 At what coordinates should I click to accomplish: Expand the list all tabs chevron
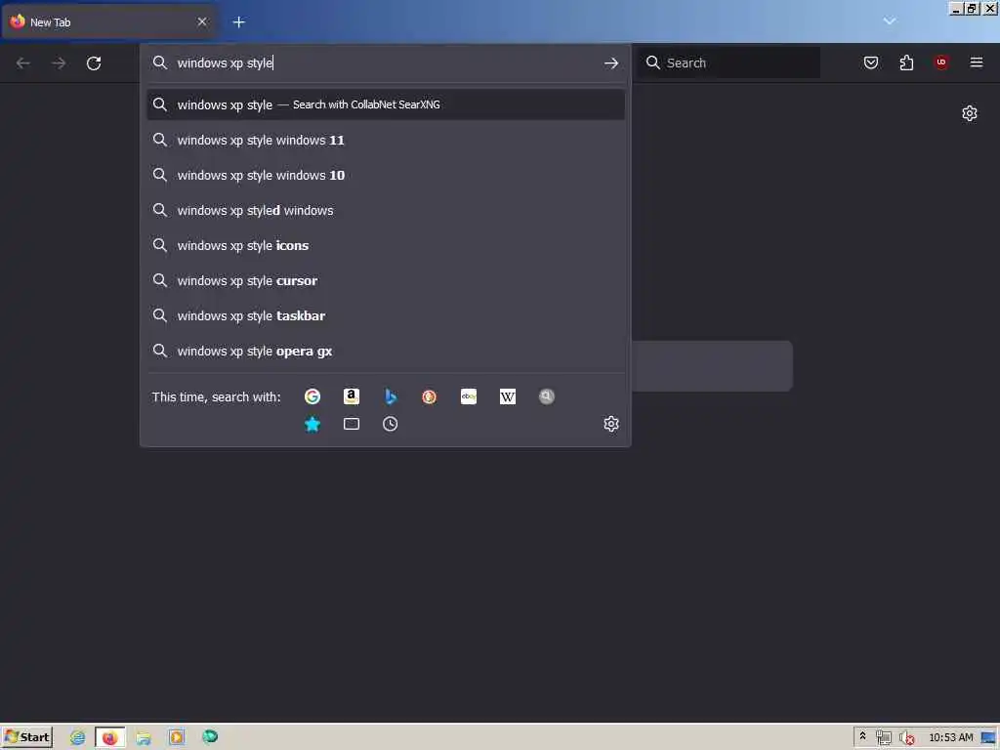tap(889, 21)
